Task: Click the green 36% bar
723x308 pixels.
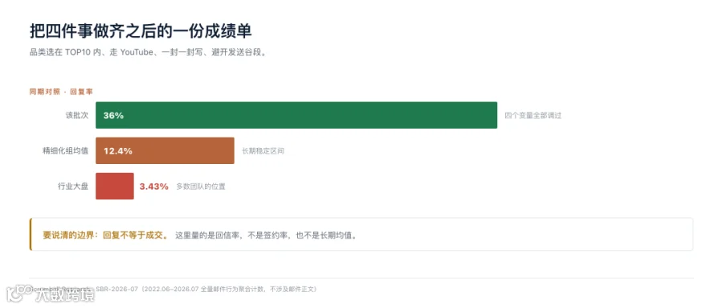Action: (x=296, y=115)
